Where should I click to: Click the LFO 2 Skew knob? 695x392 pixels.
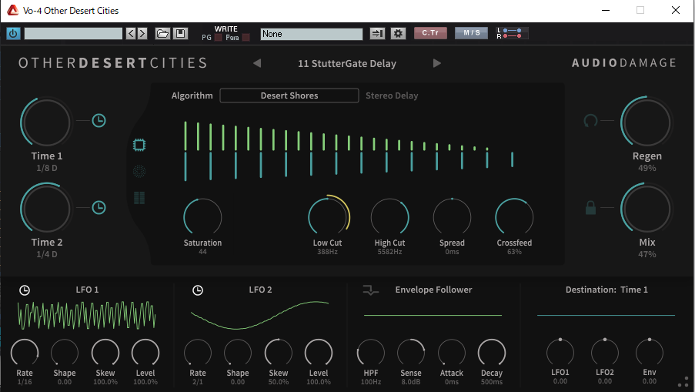point(279,353)
